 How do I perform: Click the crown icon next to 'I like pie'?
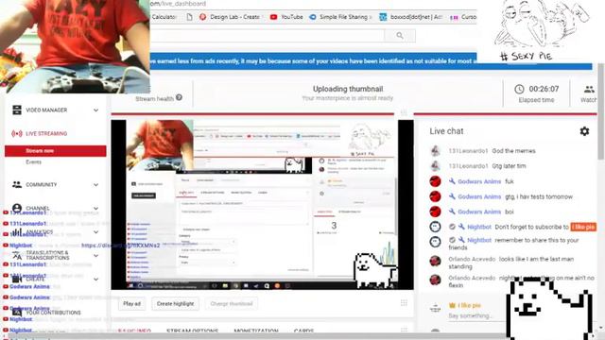tap(452, 305)
